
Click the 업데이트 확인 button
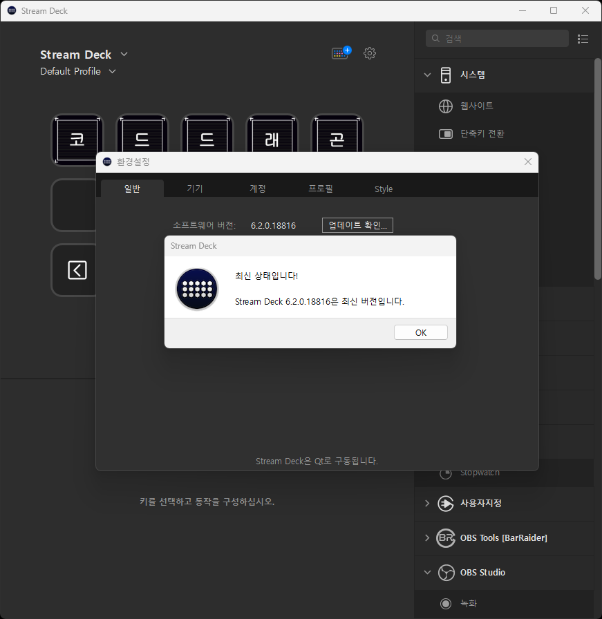point(357,225)
